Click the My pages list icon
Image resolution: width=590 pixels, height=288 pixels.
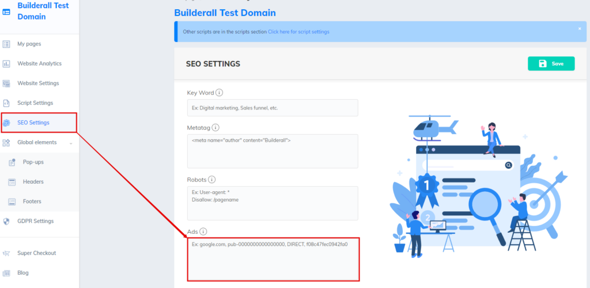[6, 44]
